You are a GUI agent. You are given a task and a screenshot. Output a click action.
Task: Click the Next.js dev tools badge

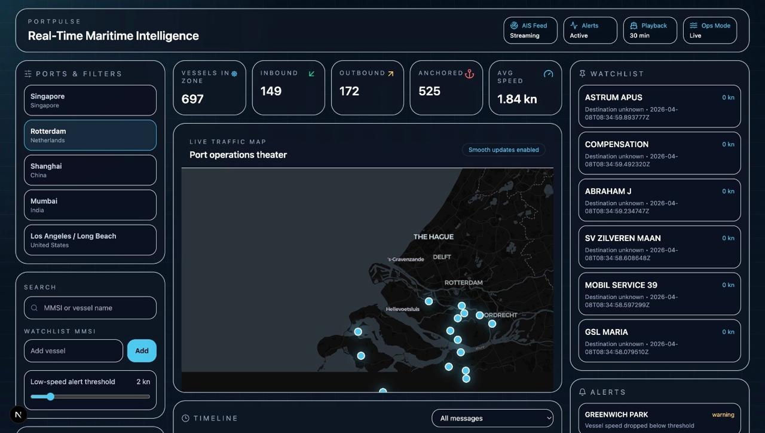coord(19,414)
